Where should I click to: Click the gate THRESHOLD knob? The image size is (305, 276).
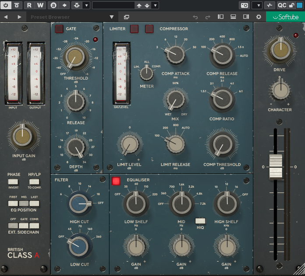tap(75, 58)
